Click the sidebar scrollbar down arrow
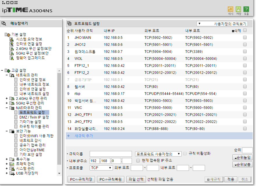 tap(59, 173)
